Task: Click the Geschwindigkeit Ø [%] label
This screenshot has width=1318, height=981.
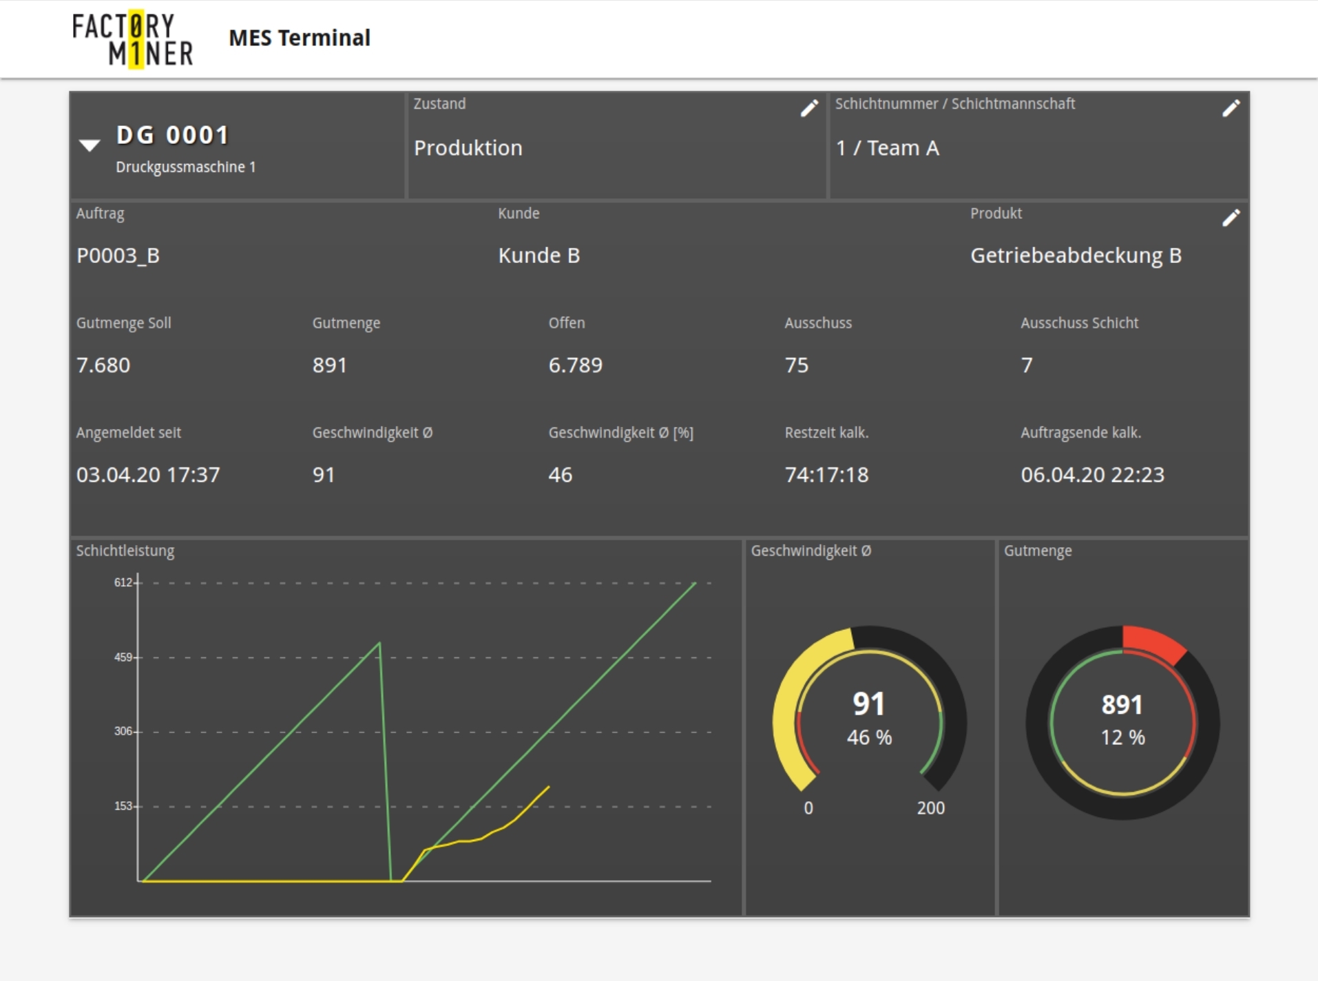Action: (621, 432)
